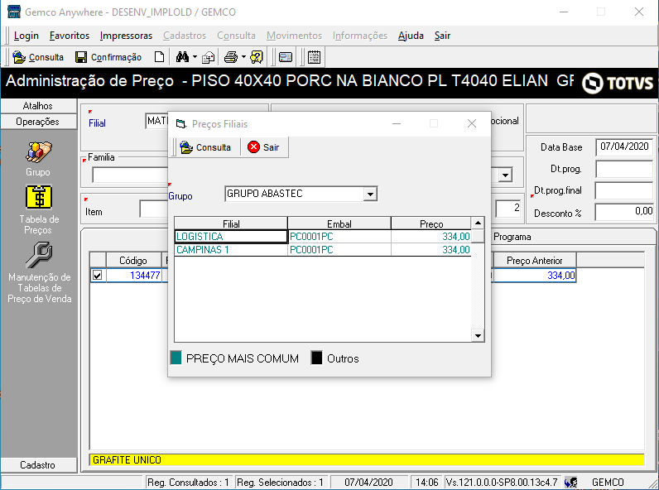Click the printer icon

231,57
